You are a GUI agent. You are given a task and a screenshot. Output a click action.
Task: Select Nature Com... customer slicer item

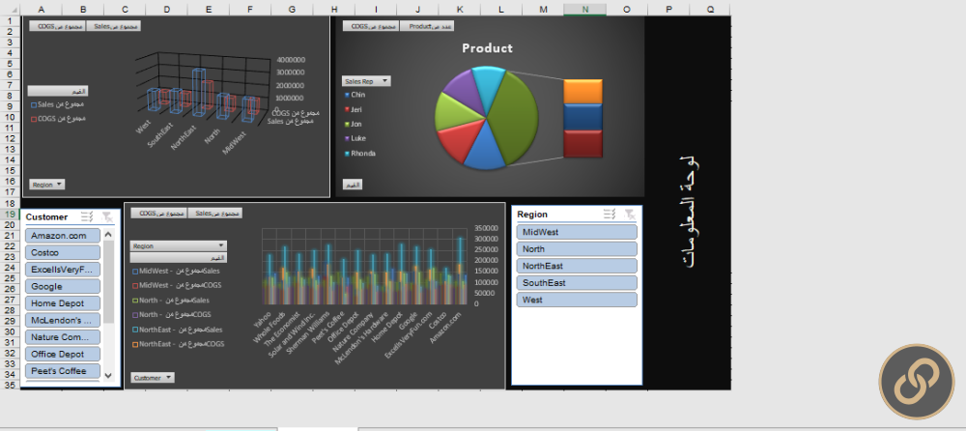[63, 336]
